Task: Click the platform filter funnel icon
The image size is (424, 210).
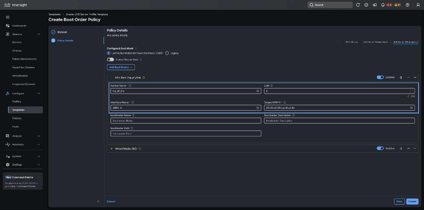Action: point(338,42)
